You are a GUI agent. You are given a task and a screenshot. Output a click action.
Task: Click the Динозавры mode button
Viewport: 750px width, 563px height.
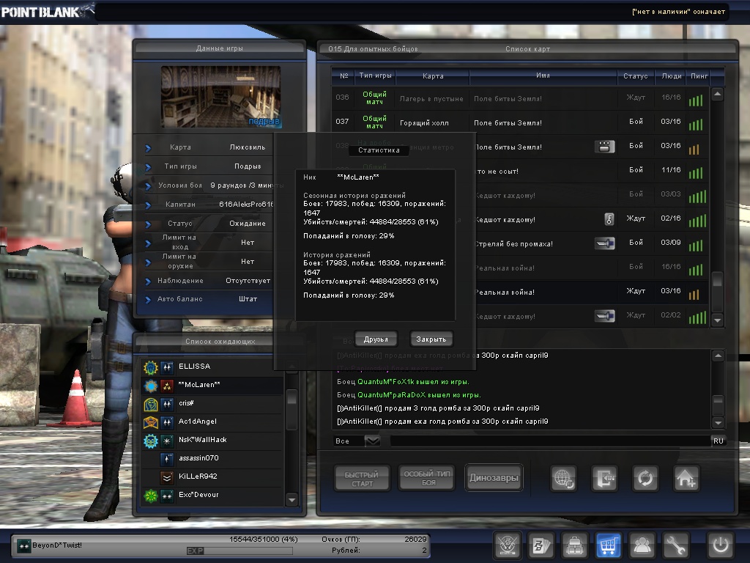click(494, 478)
